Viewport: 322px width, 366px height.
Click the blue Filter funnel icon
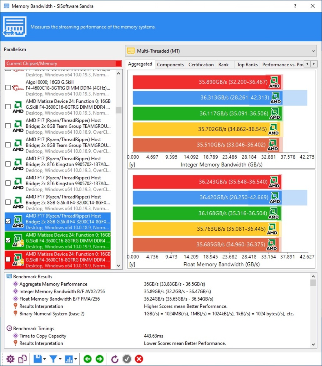53,359
